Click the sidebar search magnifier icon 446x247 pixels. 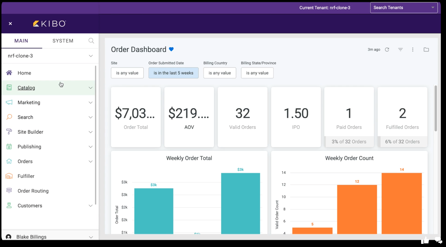[x=91, y=41]
